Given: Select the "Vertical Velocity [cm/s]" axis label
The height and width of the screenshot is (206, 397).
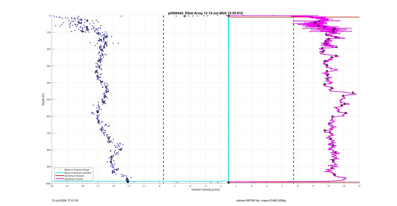Looking at the screenshot, I should [x=205, y=189].
